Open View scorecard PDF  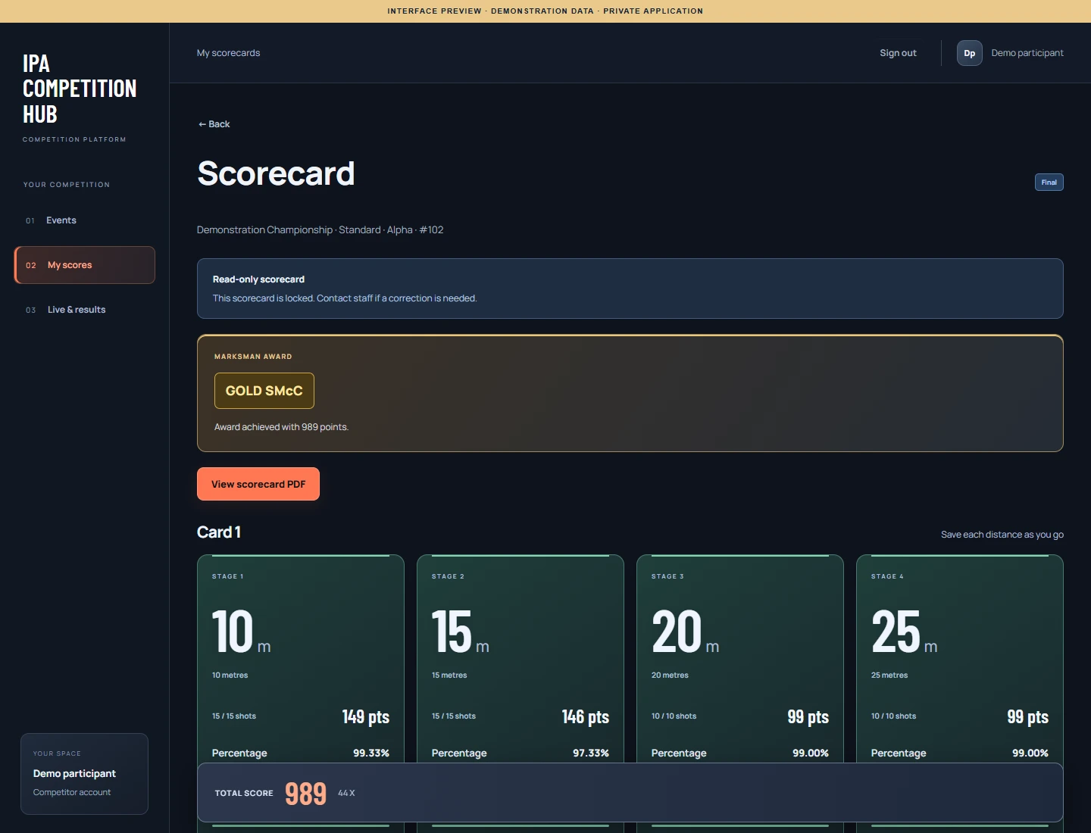click(x=258, y=484)
